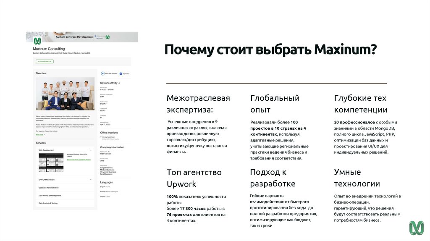
Task: Click the Russian language entry
Action: [x=109, y=191]
